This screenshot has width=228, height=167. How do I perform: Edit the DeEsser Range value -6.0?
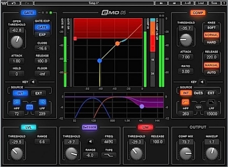[90, 155]
